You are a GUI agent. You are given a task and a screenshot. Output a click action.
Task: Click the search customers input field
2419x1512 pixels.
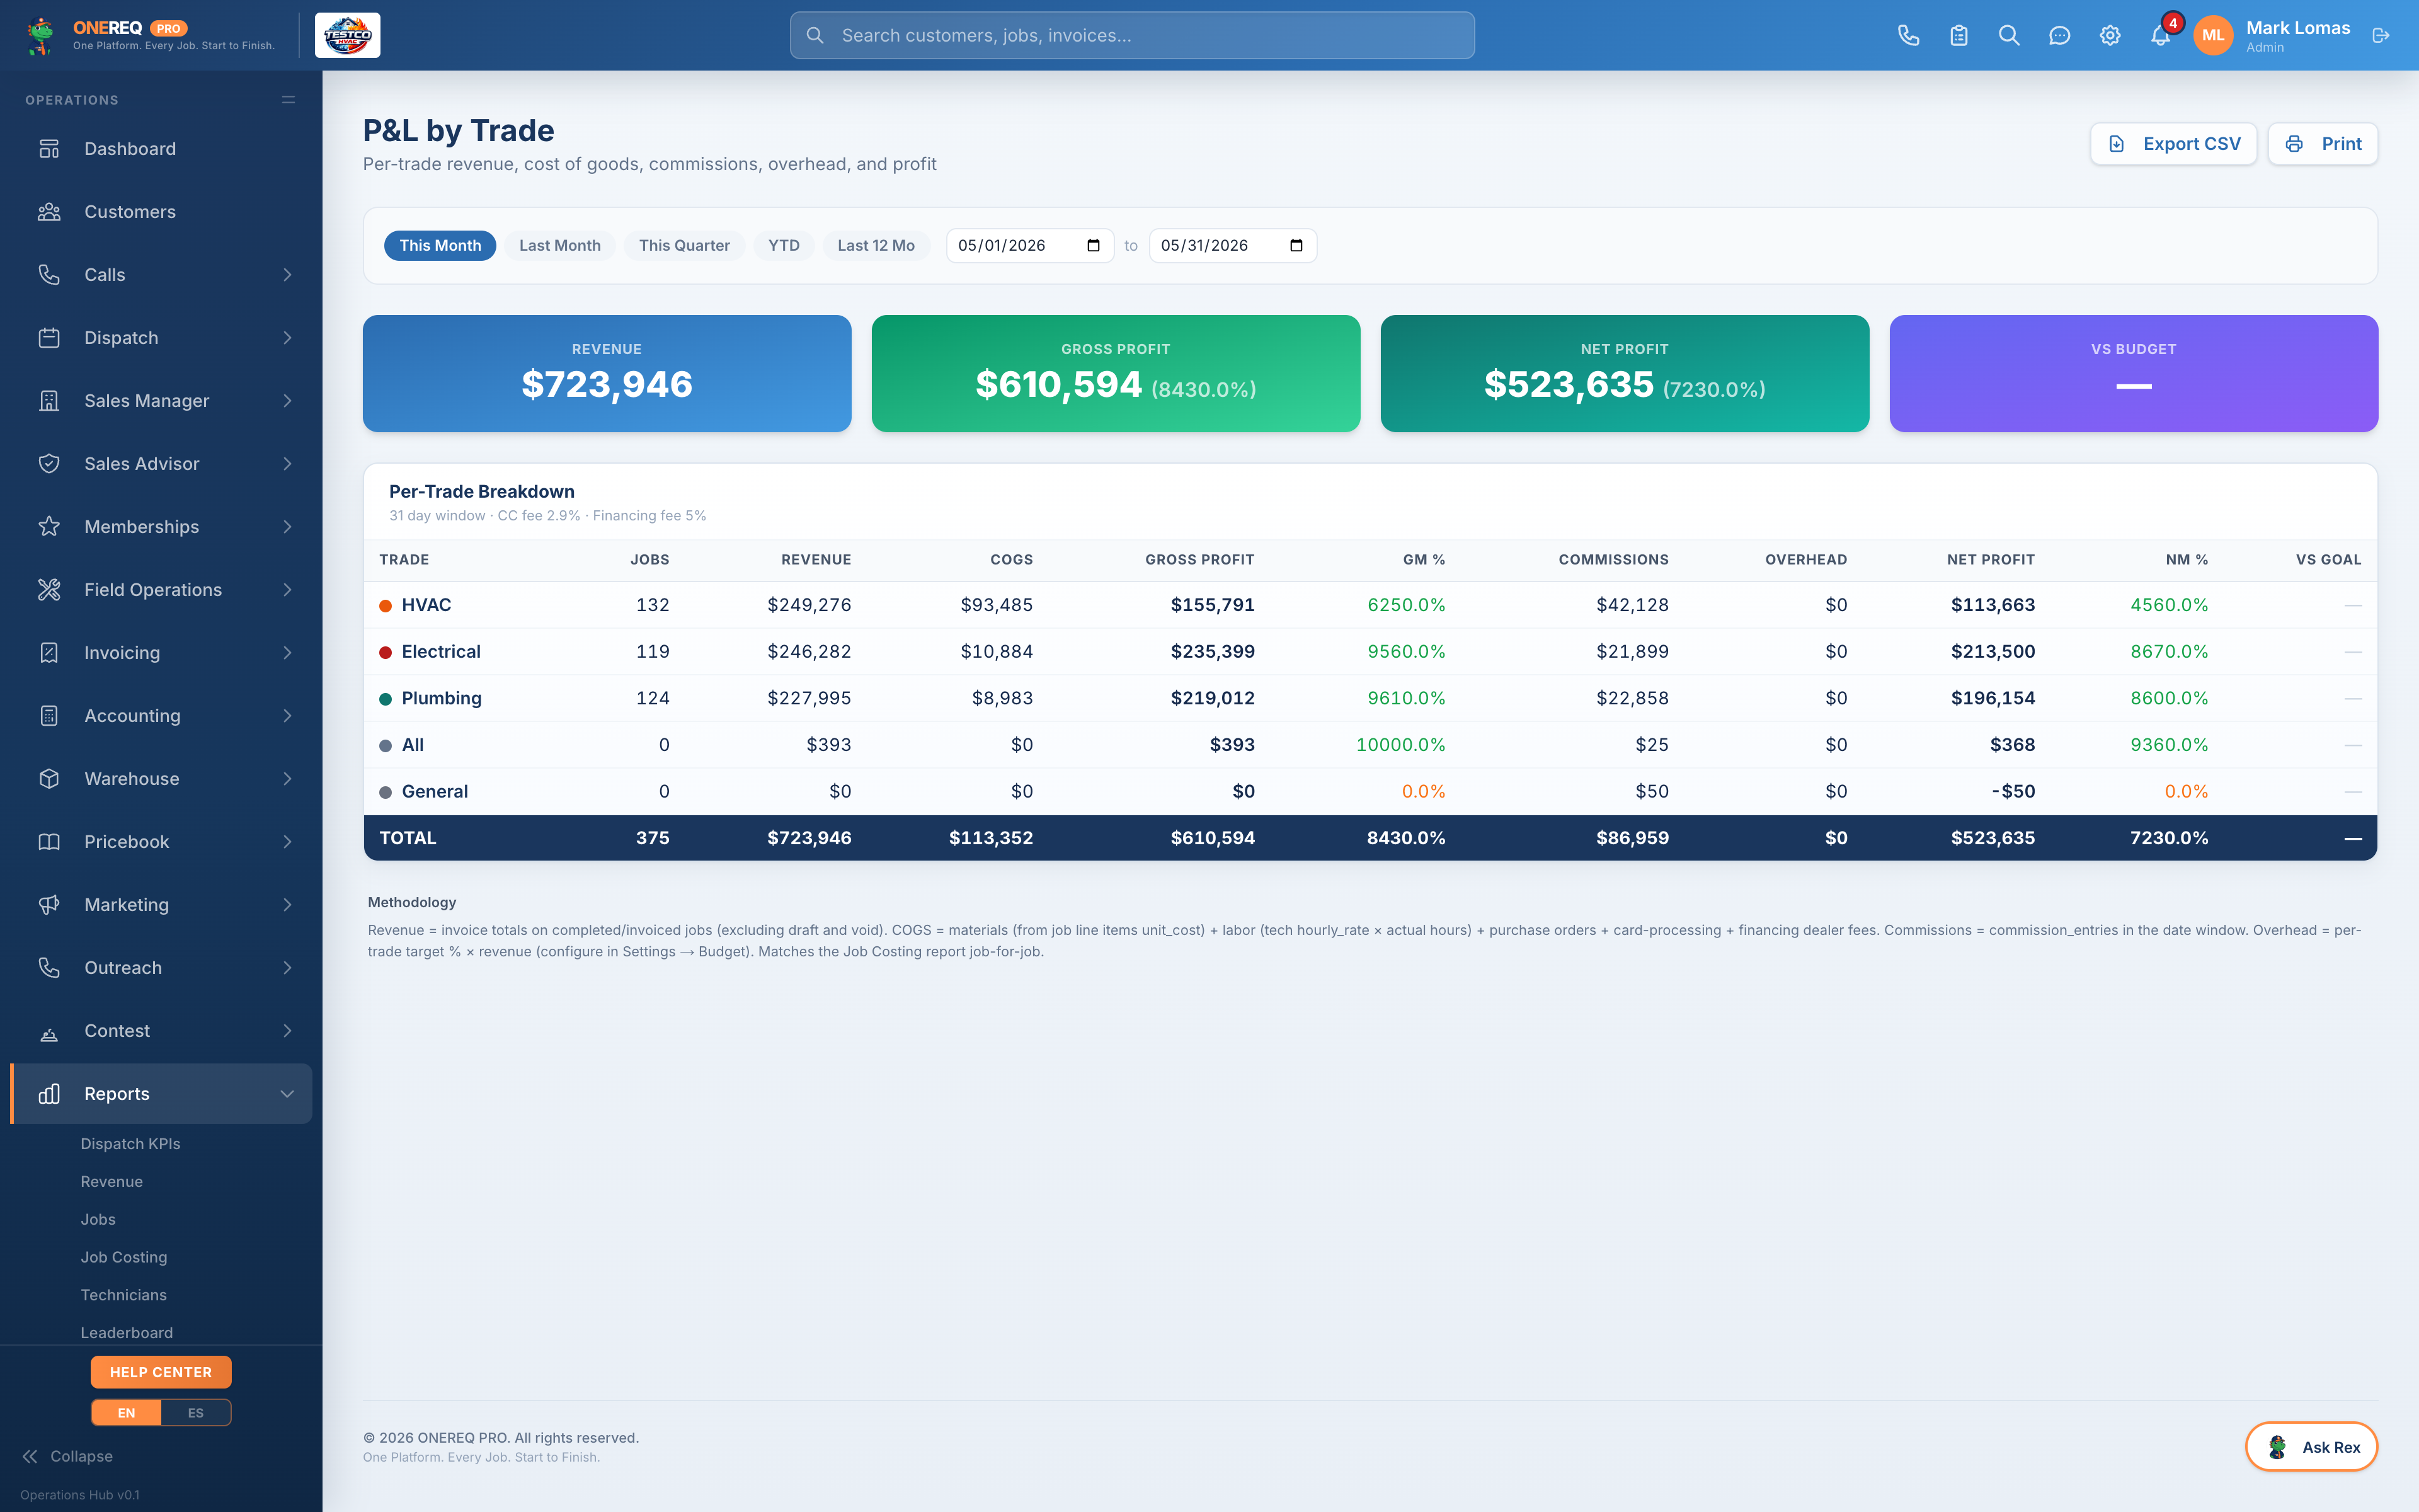click(x=1131, y=36)
